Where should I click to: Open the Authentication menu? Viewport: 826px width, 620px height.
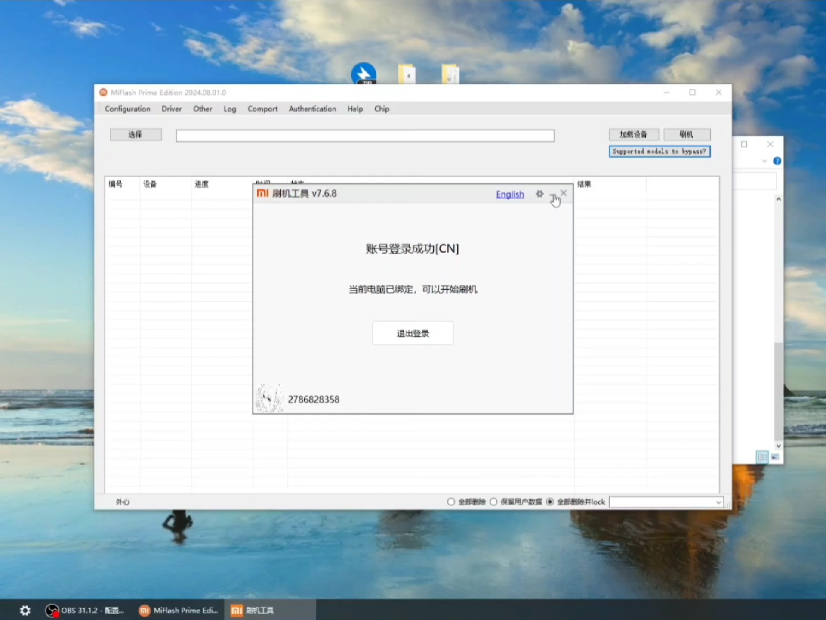pyautogui.click(x=312, y=109)
